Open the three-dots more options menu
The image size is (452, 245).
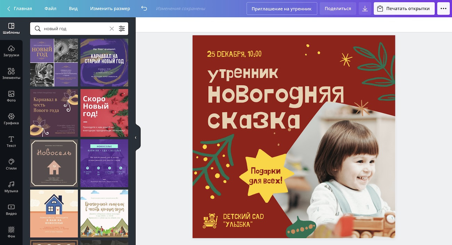(x=443, y=8)
